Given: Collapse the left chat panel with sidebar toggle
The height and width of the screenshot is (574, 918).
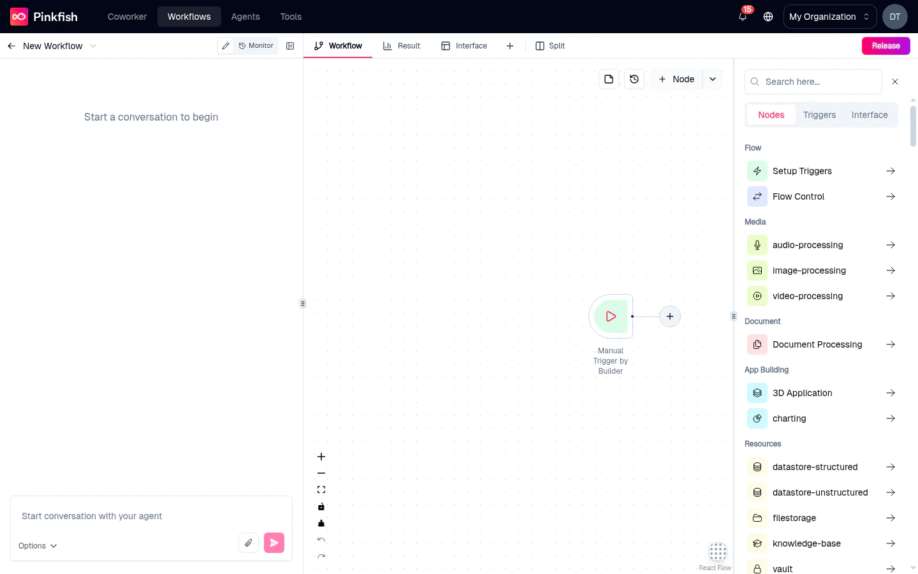Looking at the screenshot, I should (290, 46).
